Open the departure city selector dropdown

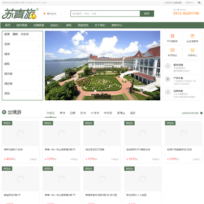coord(52,14)
